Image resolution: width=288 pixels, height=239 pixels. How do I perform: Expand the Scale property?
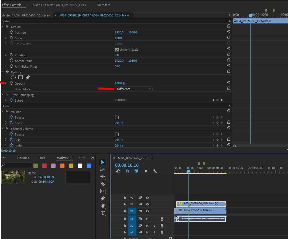tap(6, 38)
